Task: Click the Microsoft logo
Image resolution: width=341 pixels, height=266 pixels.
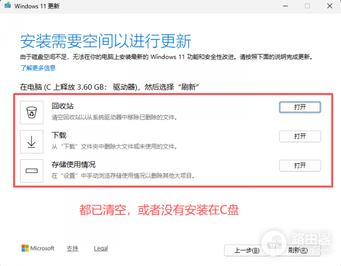Action: tap(38, 248)
